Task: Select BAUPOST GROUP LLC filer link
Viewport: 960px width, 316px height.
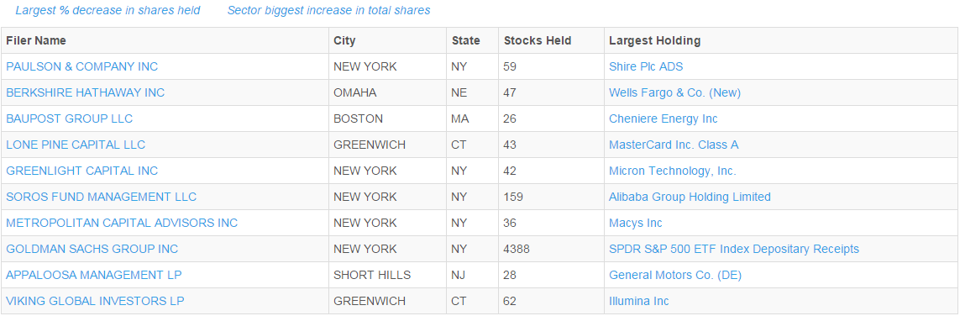Action: tap(69, 118)
